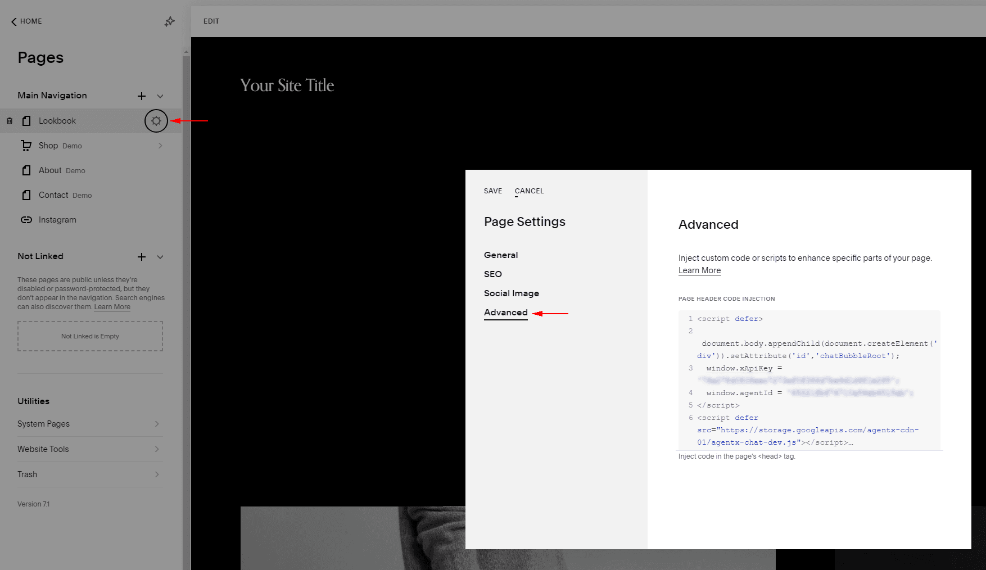Open the Trash utilities item
Image resolution: width=986 pixels, height=570 pixels.
point(27,474)
